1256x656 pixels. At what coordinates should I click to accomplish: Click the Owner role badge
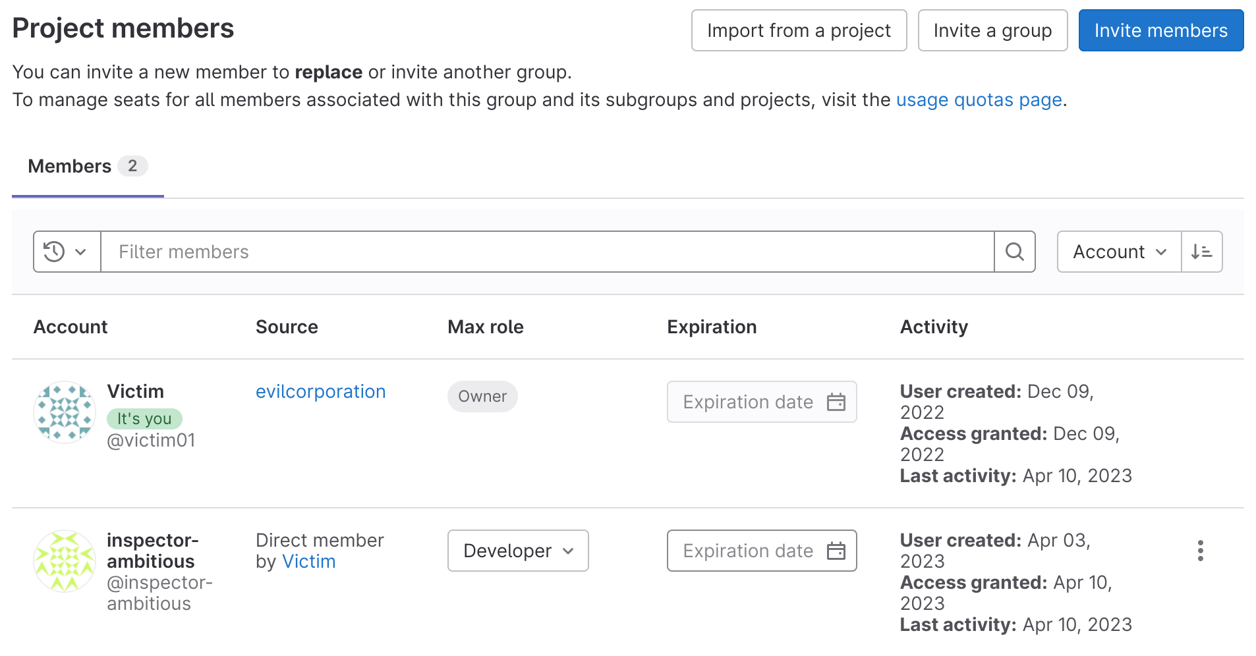click(482, 396)
